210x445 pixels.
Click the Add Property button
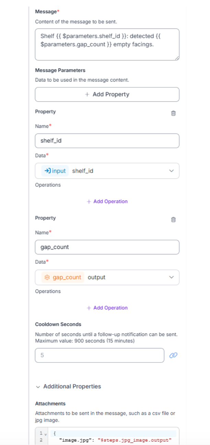tap(107, 94)
